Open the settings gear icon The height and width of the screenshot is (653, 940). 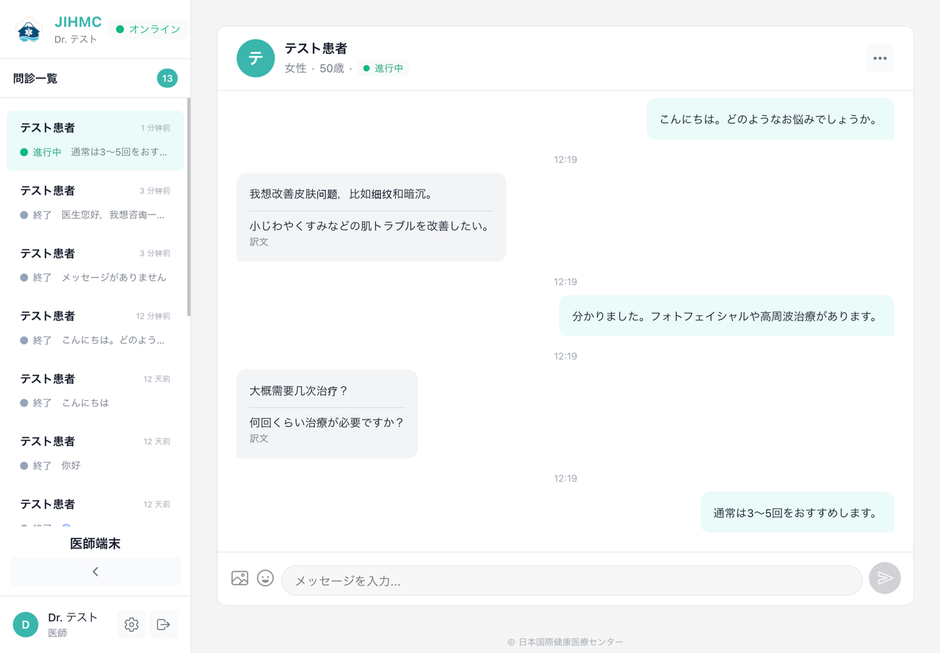(131, 624)
